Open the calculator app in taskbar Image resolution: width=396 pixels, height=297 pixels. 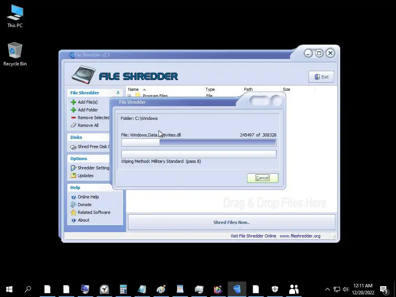point(123,289)
